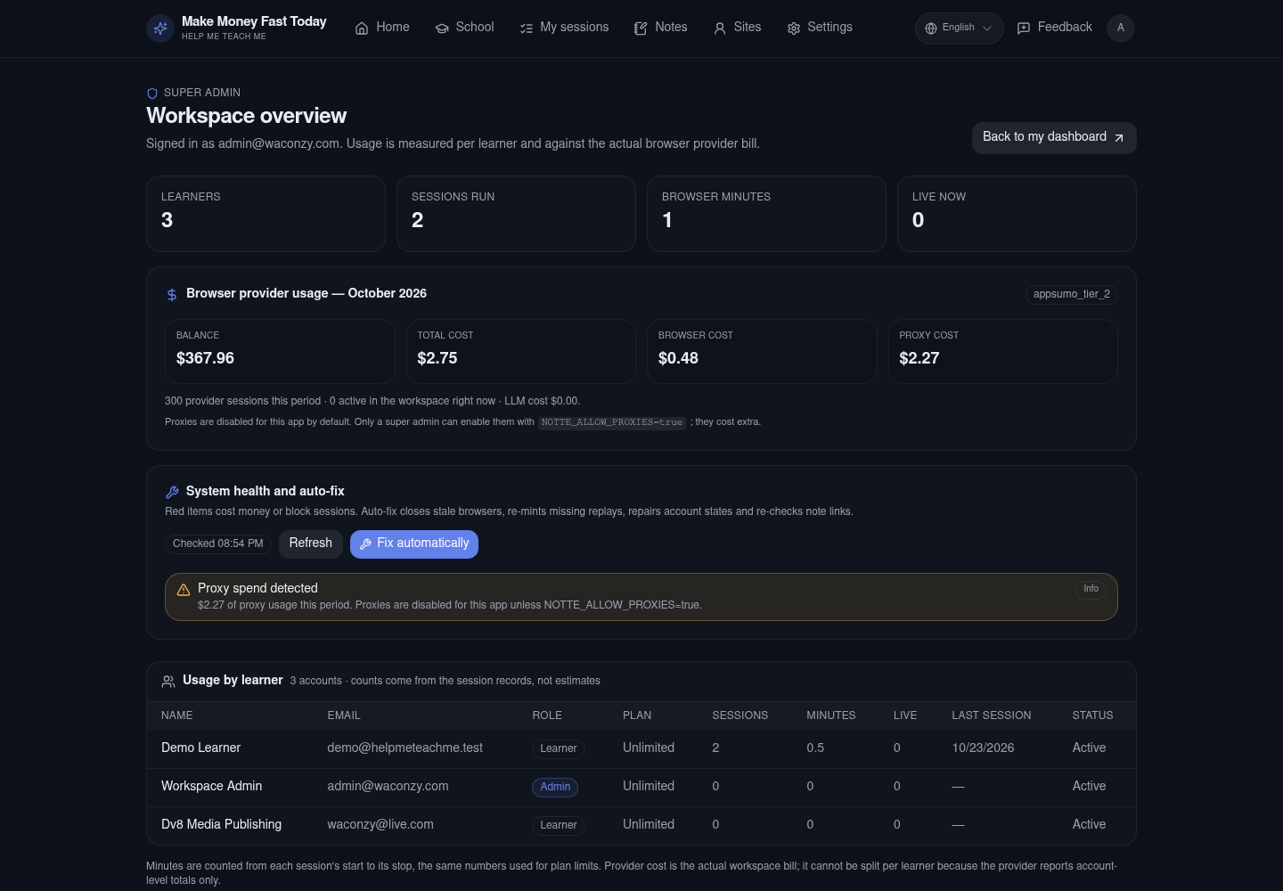Select the Demo Learner row
1283x891 pixels.
pyautogui.click(x=641, y=748)
